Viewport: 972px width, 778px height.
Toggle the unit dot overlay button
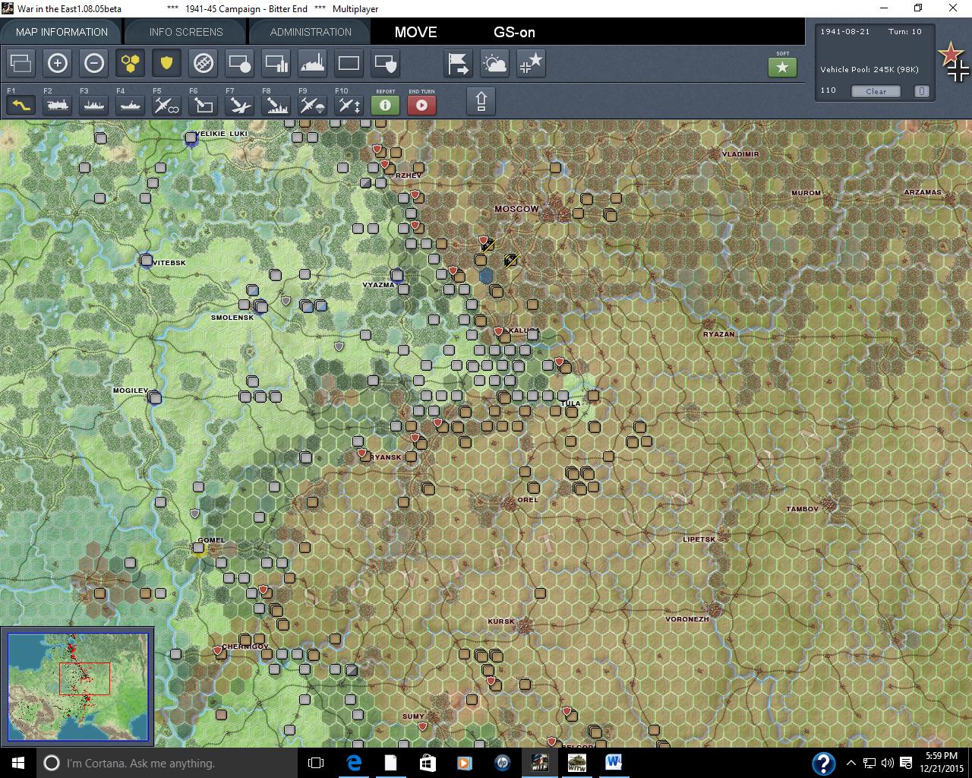coord(239,63)
